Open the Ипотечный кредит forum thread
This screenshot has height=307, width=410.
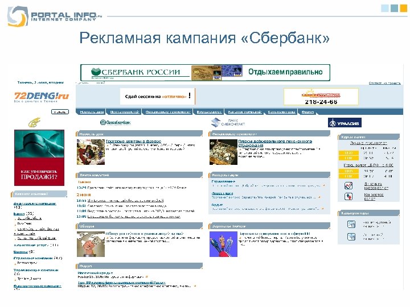point(95,273)
